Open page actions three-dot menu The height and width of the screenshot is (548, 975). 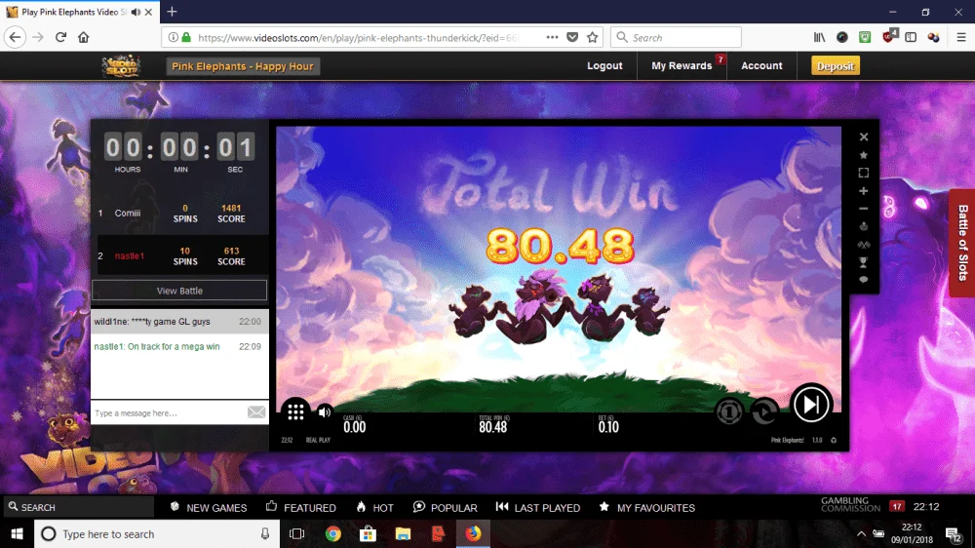(552, 37)
